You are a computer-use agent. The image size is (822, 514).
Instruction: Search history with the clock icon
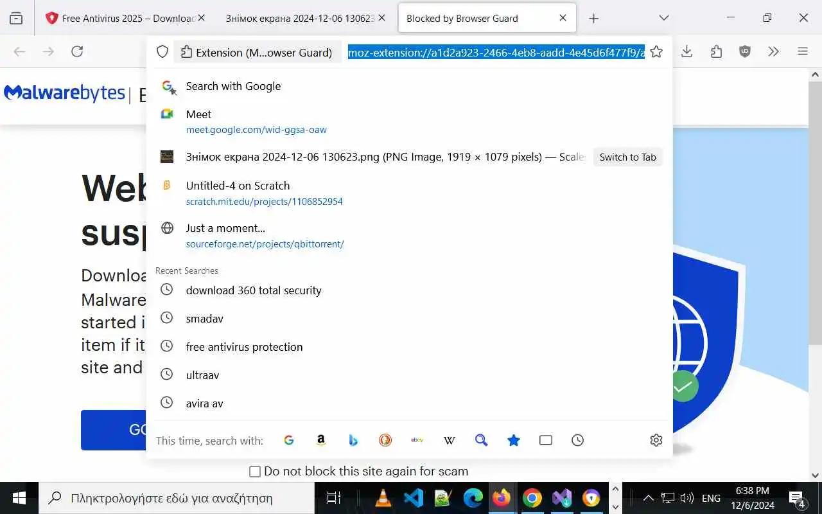click(x=578, y=440)
